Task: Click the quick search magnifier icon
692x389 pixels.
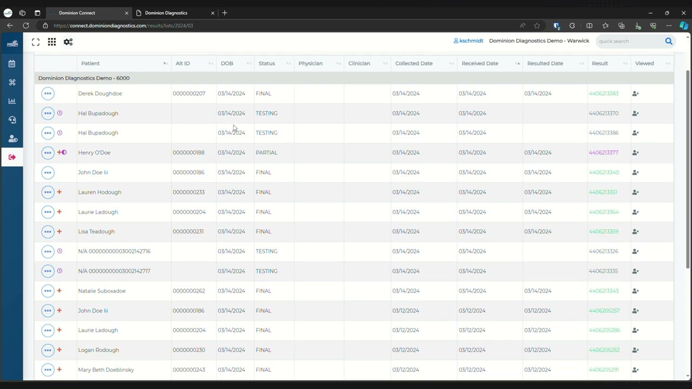Action: [x=669, y=41]
